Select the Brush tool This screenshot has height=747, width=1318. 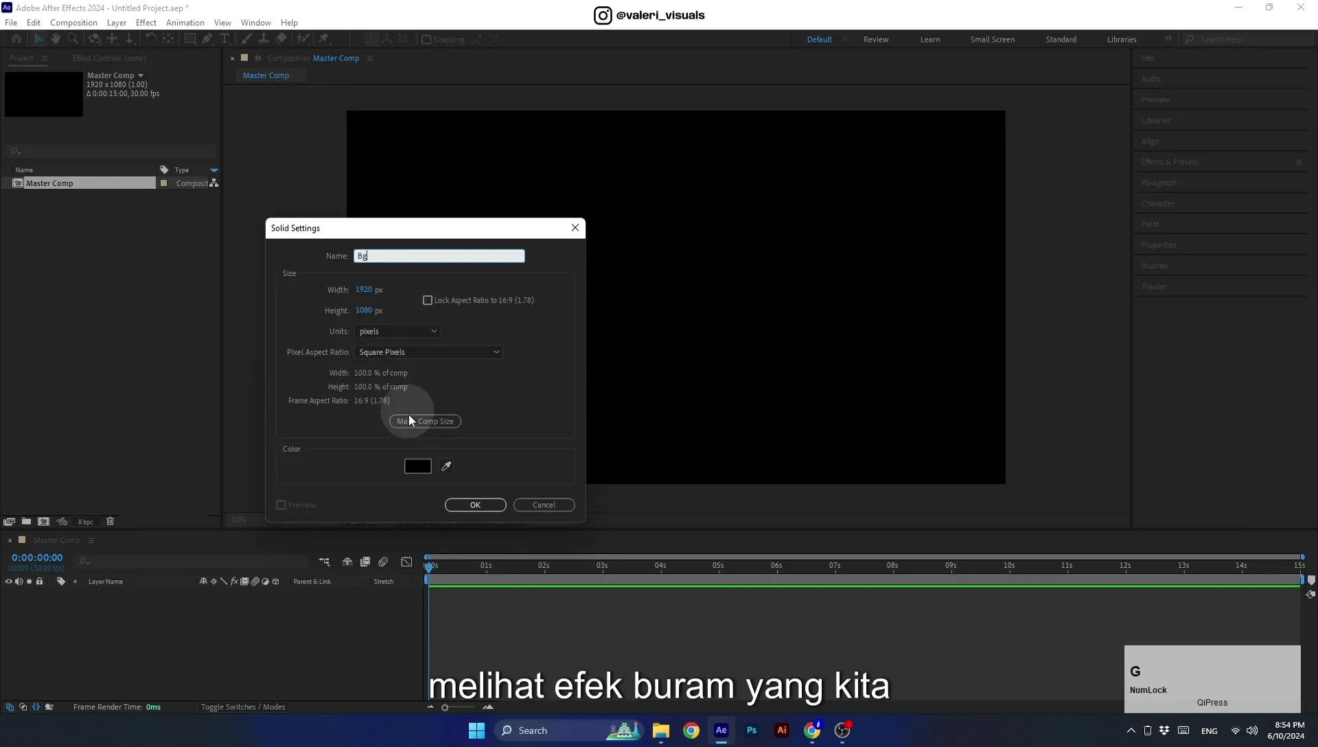[x=246, y=39]
